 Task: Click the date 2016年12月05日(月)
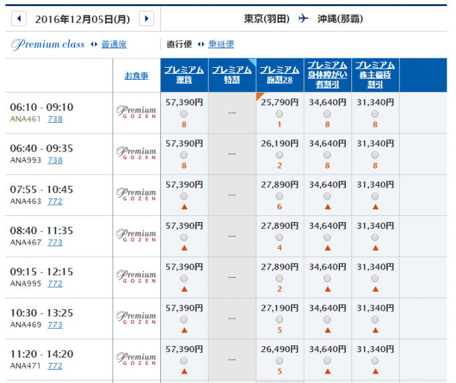(x=82, y=19)
